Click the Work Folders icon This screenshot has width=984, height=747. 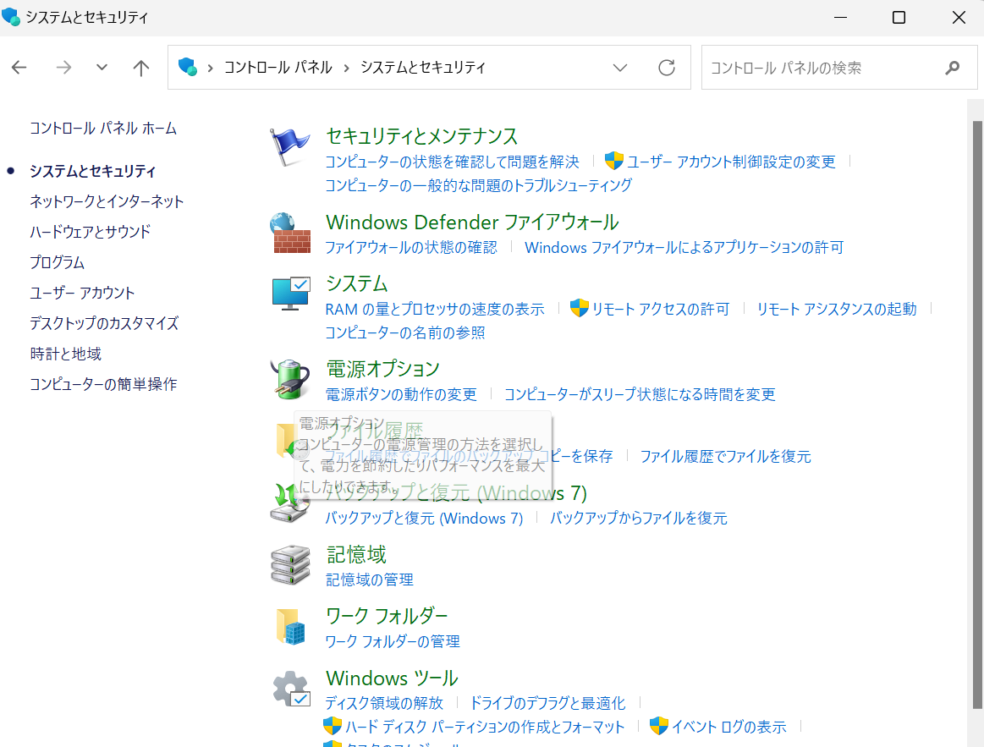[290, 623]
